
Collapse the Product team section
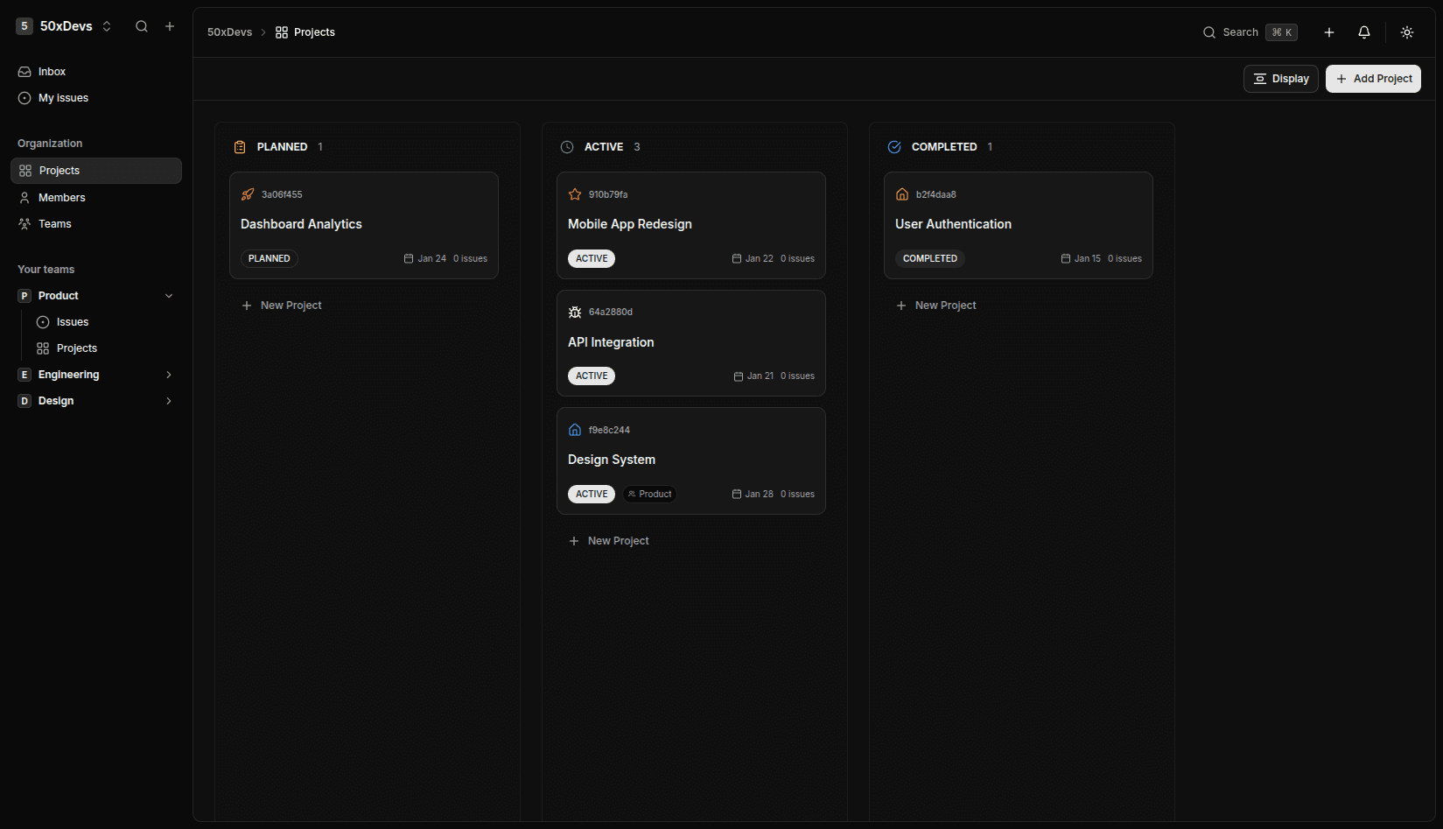click(x=168, y=295)
